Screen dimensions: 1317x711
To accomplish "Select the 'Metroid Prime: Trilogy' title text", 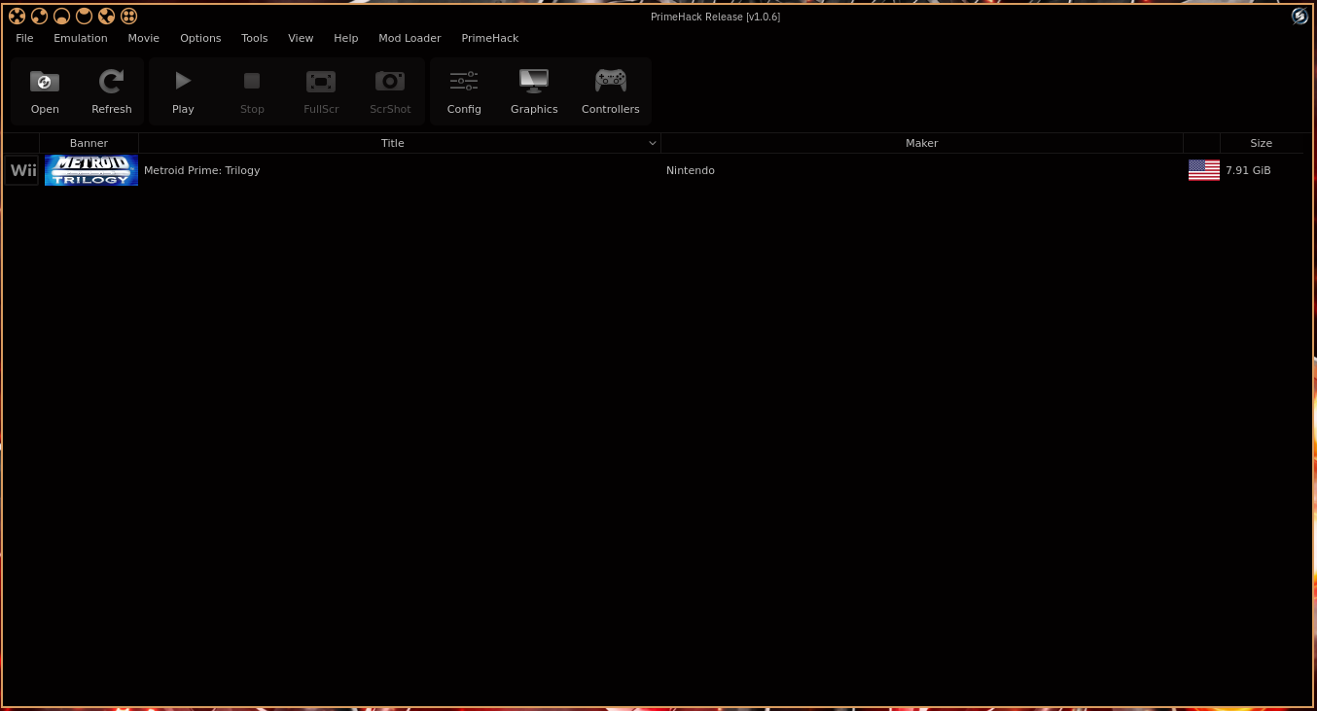I will coord(202,170).
